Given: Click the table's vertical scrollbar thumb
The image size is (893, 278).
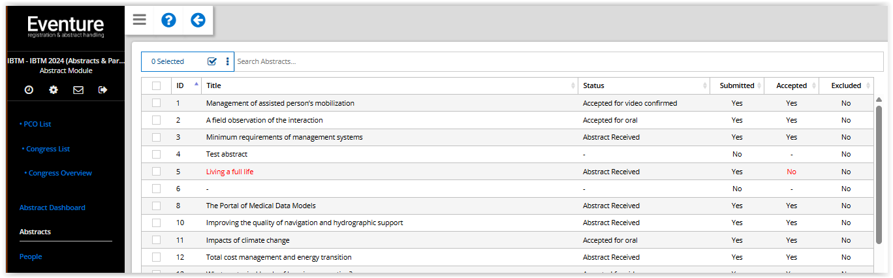Looking at the screenshot, I should coord(879,174).
